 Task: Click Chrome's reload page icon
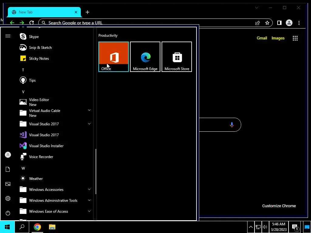coord(32,23)
